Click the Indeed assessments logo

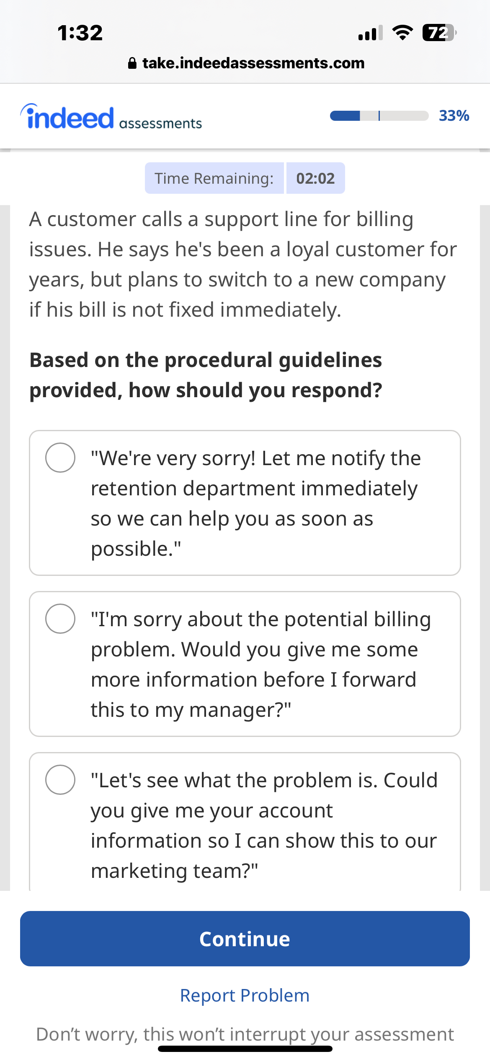[111, 116]
